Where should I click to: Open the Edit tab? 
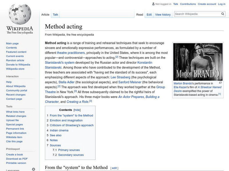149,14
